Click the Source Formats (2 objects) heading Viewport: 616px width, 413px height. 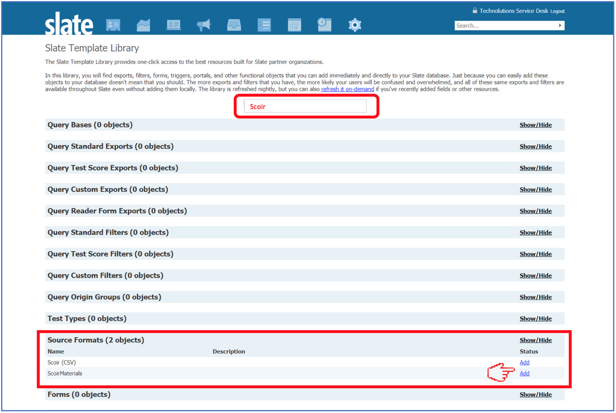96,340
